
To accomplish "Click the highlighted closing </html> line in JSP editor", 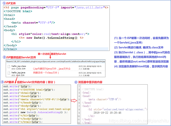I will [56, 49].
